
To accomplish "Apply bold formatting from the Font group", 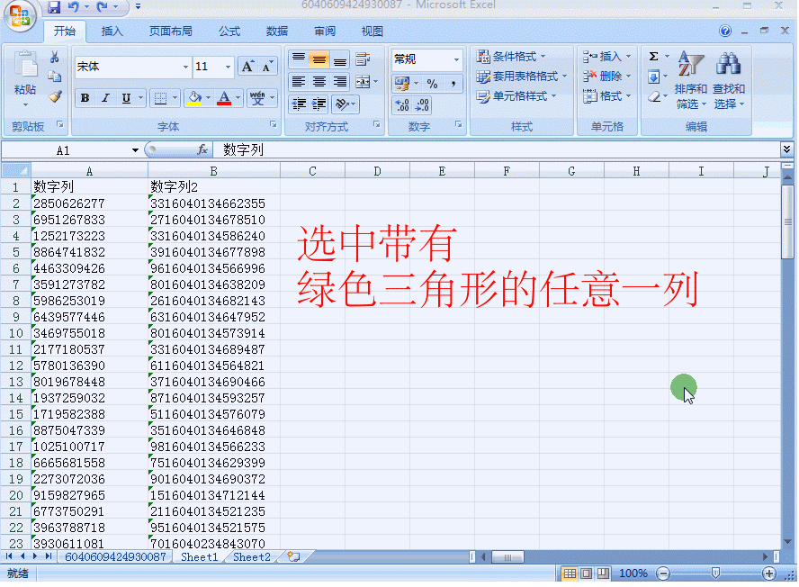I will pyautogui.click(x=85, y=98).
